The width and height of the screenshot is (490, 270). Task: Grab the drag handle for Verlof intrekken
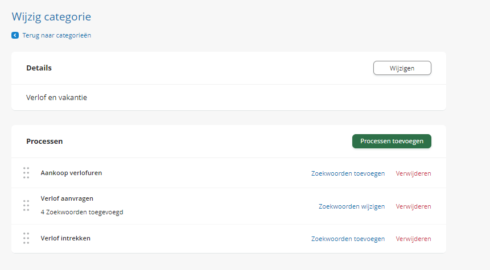coord(26,238)
